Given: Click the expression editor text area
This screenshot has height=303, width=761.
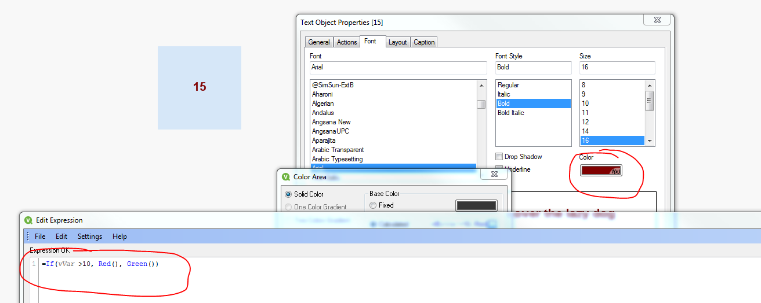Looking at the screenshot, I should (400, 280).
